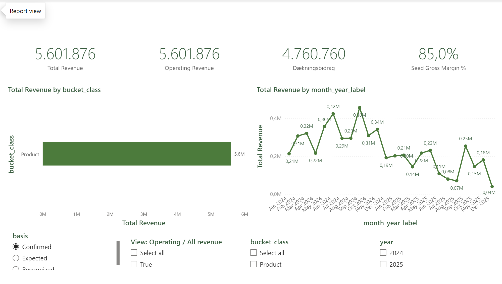Click the Product axis label on bar chart
Screen dimensions: 502x284
tap(30, 155)
